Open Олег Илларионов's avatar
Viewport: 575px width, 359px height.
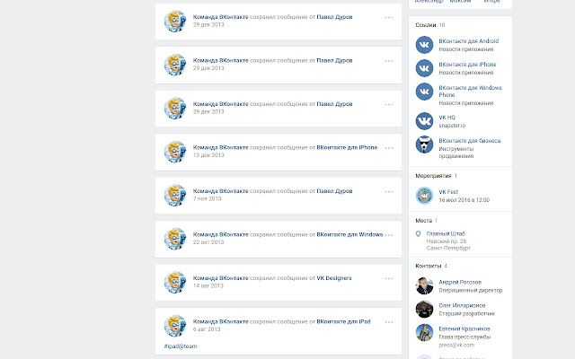pos(424,309)
